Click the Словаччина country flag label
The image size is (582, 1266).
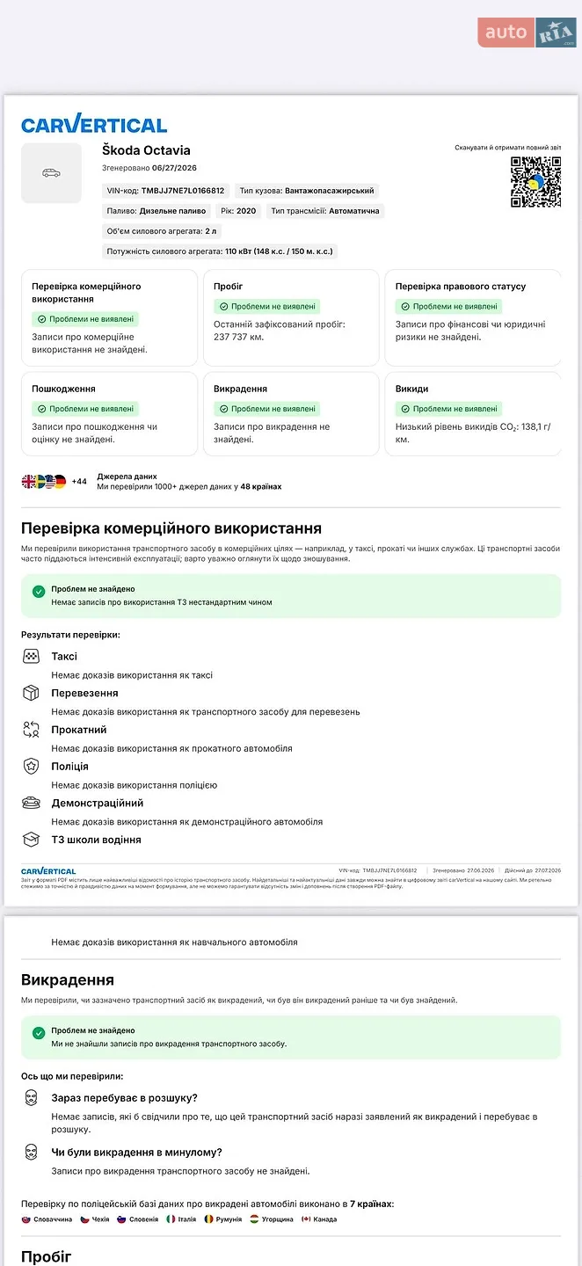point(47,1219)
